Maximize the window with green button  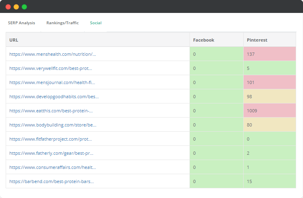[x=24, y=7]
